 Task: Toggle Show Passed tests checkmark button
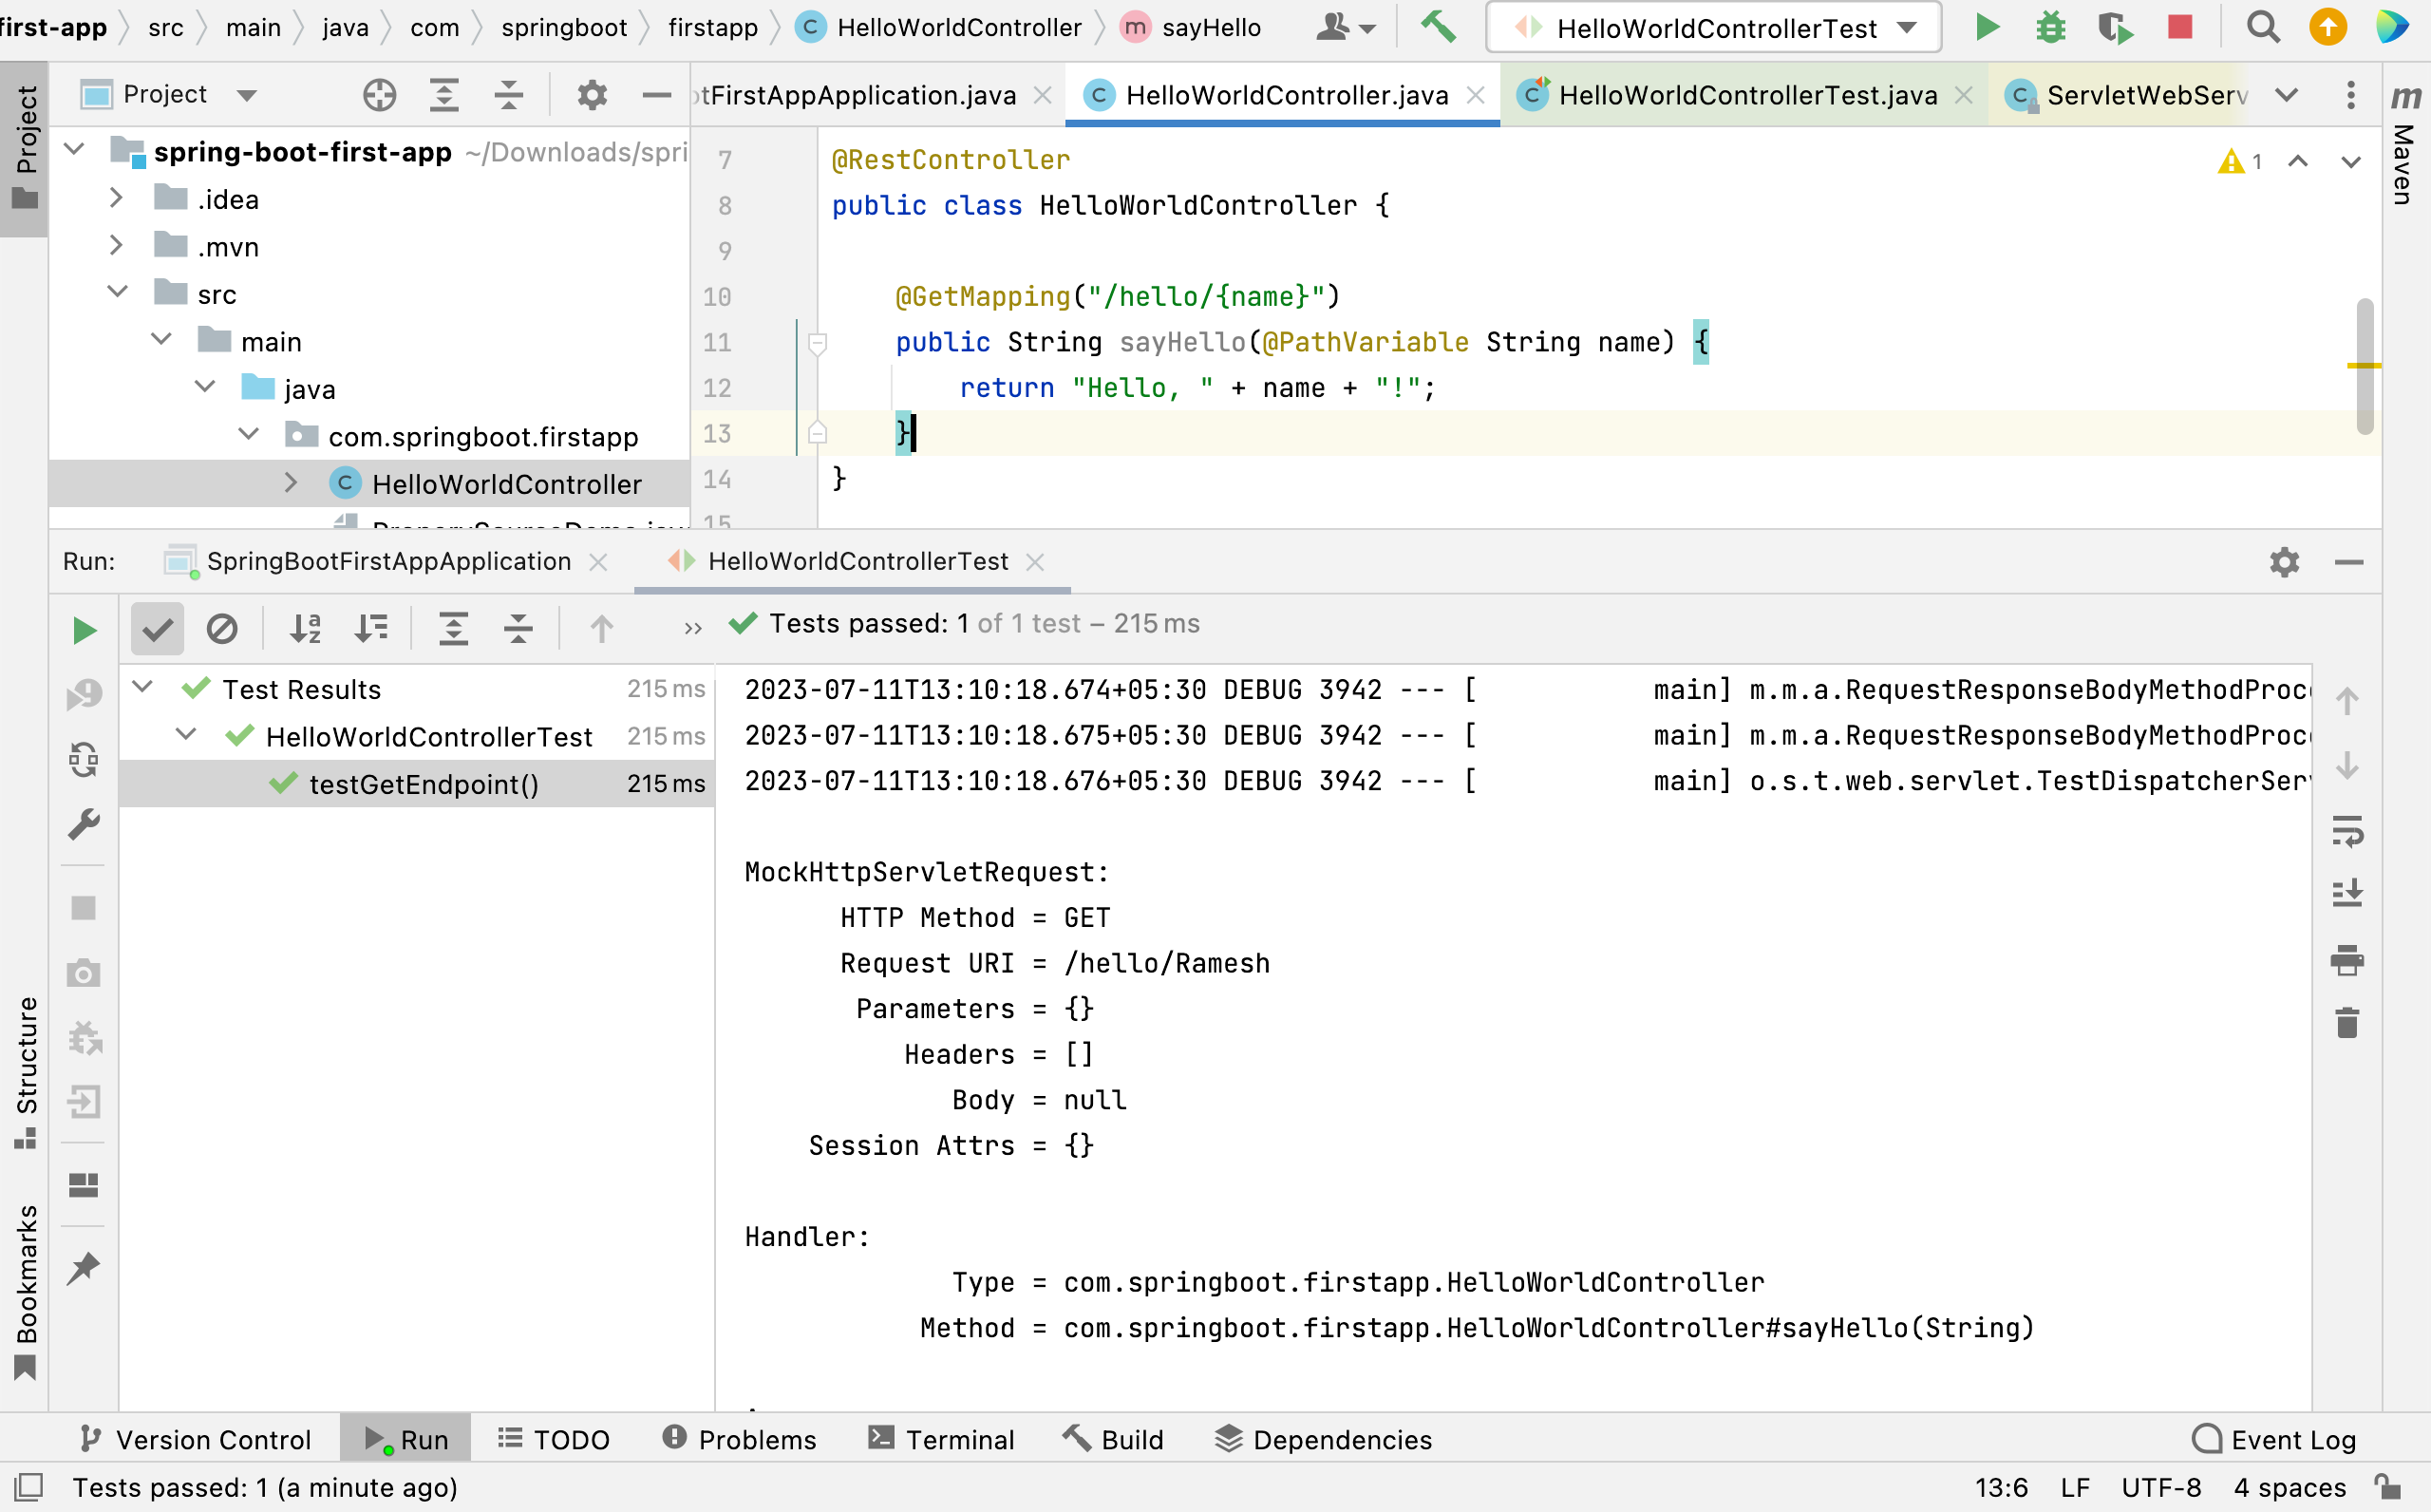point(157,629)
